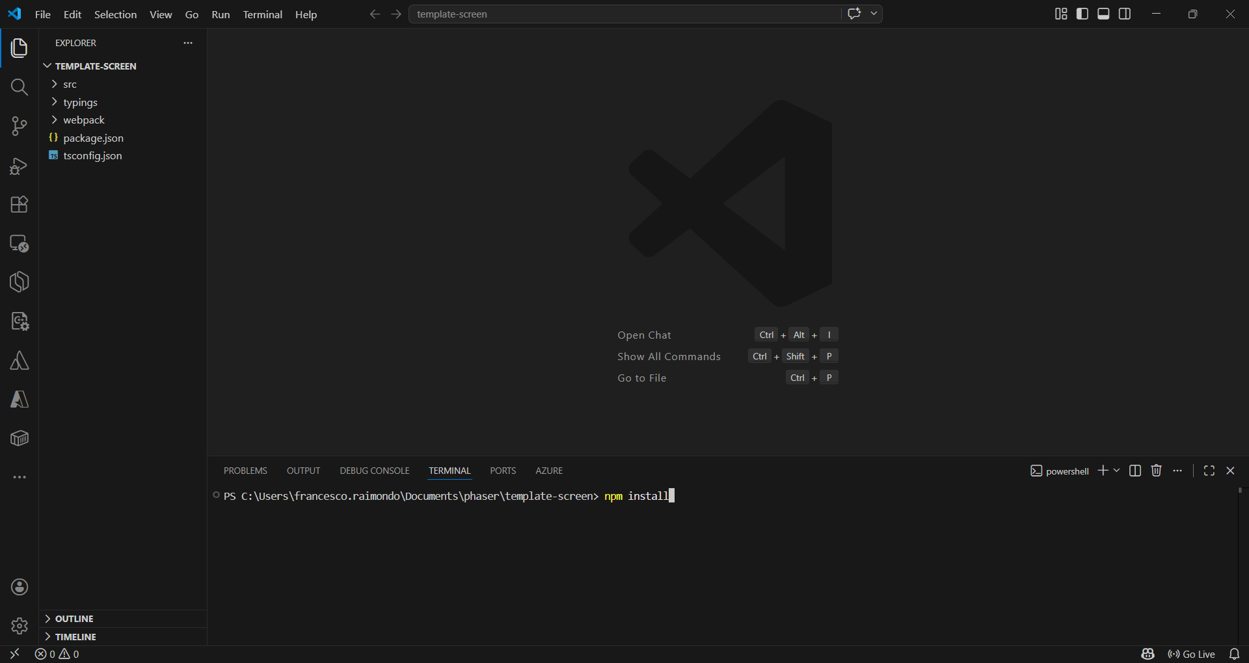Screen dimensions: 1249x663
Task: Open the Explorer view in activity bar
Action: click(20, 48)
